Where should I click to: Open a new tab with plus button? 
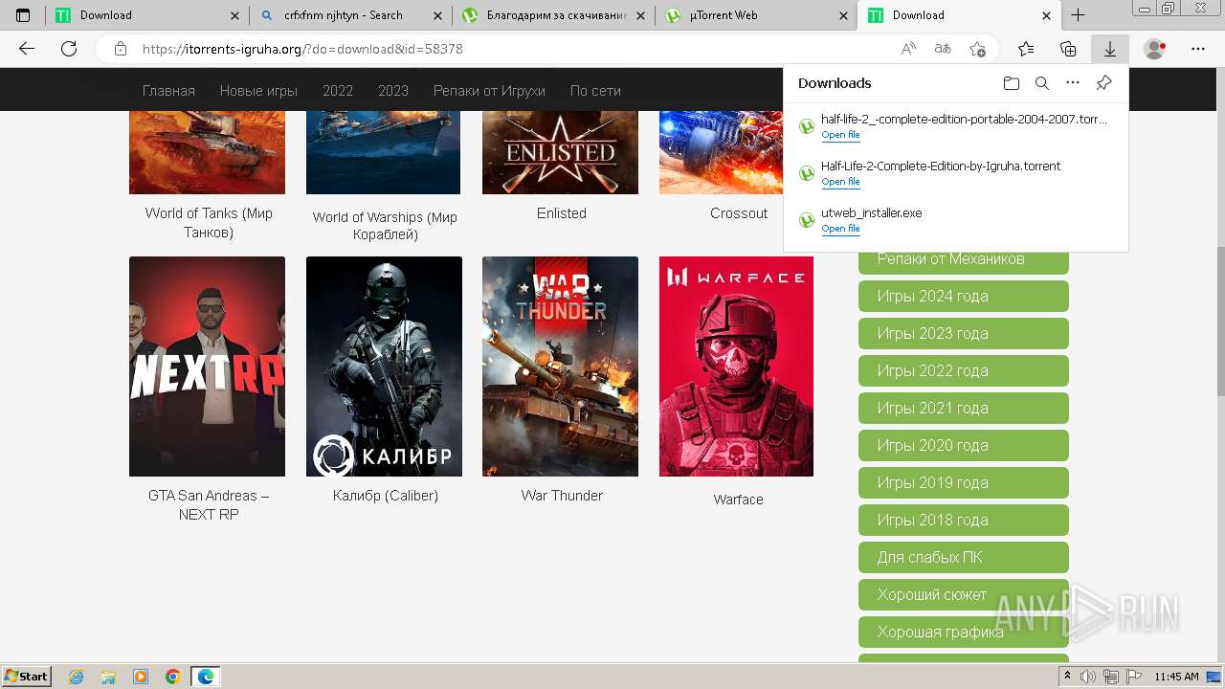pyautogui.click(x=1078, y=15)
